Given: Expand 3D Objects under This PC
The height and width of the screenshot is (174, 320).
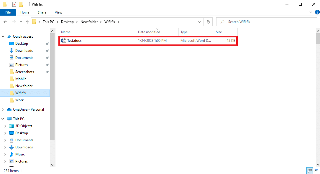Looking at the screenshot, I should (x=5, y=126).
